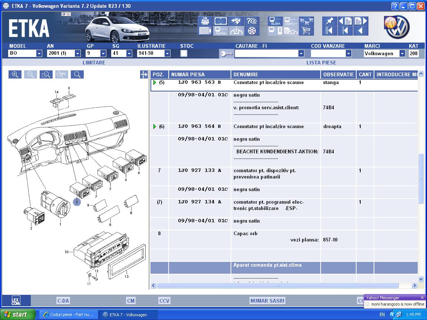The width and height of the screenshot is (427, 320).
Task: Expand the green arrow on row (5)
Action: point(155,83)
